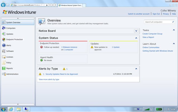Image resolution: width=178 pixels, height=112 pixels.
Task: Click the Create Computer Group link
Action: 152,34
